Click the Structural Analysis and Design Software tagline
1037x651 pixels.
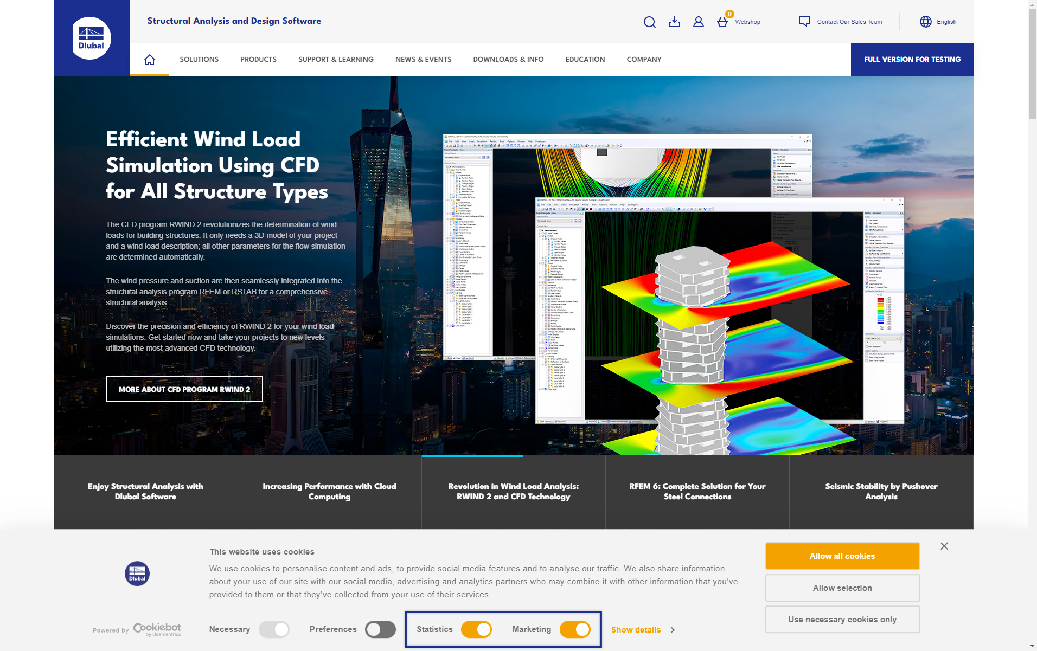tap(234, 21)
